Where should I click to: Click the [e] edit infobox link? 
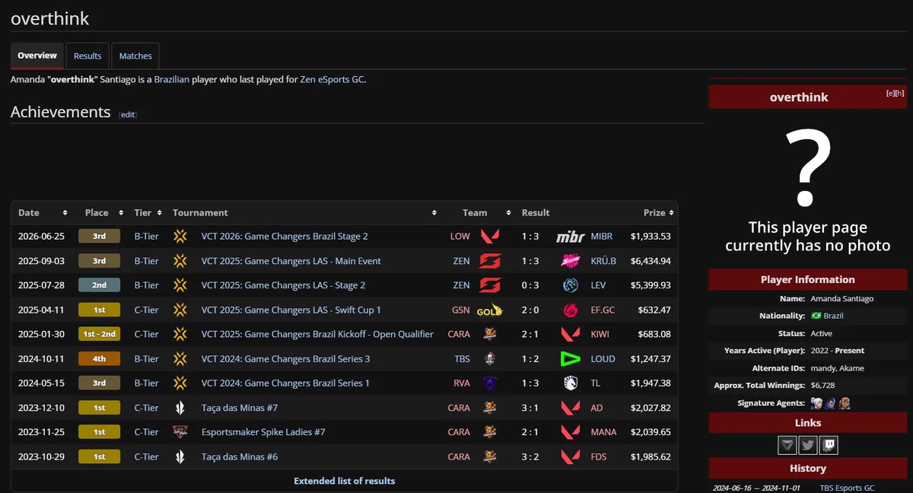point(890,93)
